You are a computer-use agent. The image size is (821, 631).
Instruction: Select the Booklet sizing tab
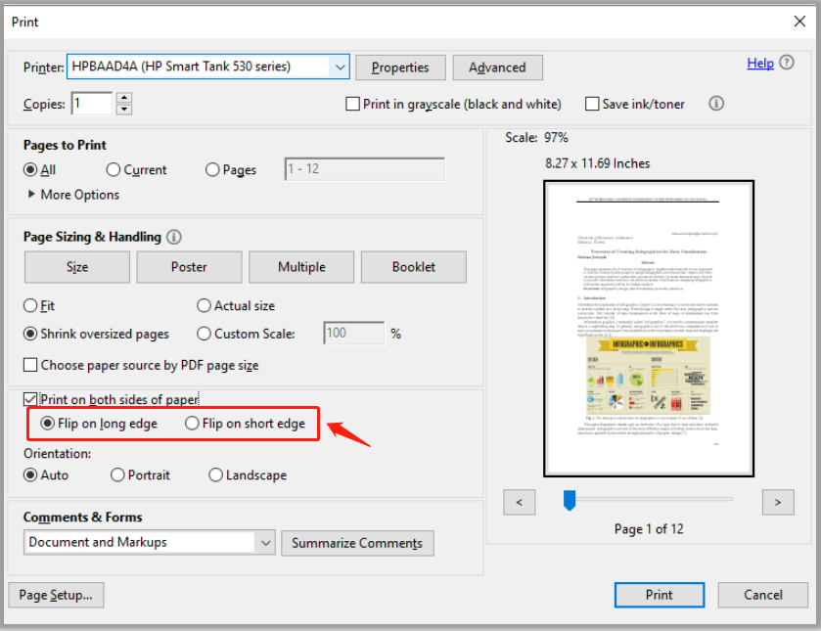(414, 267)
